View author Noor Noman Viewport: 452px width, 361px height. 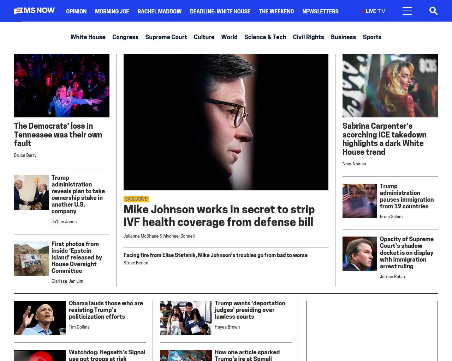[x=354, y=164]
